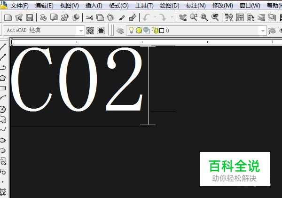Open the Block Editor icon
The image size is (282, 198).
(133, 17)
